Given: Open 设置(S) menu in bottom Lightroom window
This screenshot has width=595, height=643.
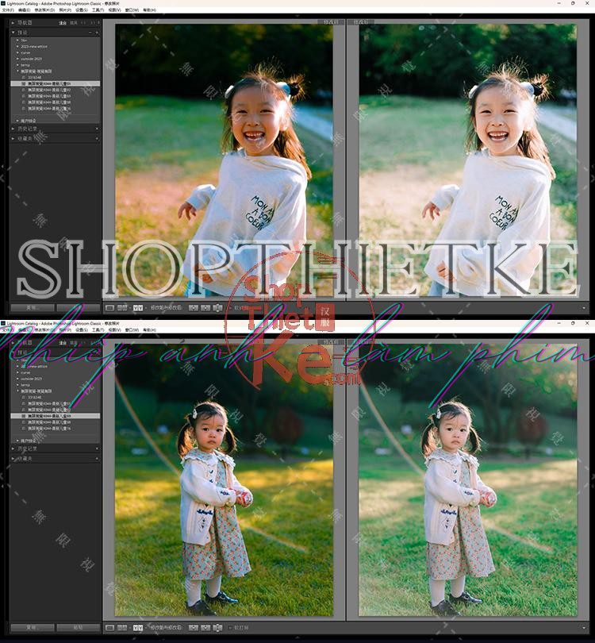Looking at the screenshot, I should [x=81, y=329].
